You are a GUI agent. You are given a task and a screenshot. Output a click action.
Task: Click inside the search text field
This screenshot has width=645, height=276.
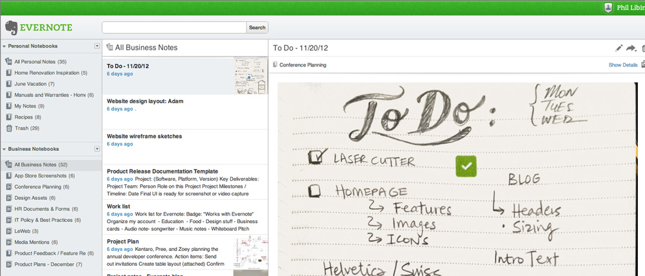pyautogui.click(x=174, y=28)
